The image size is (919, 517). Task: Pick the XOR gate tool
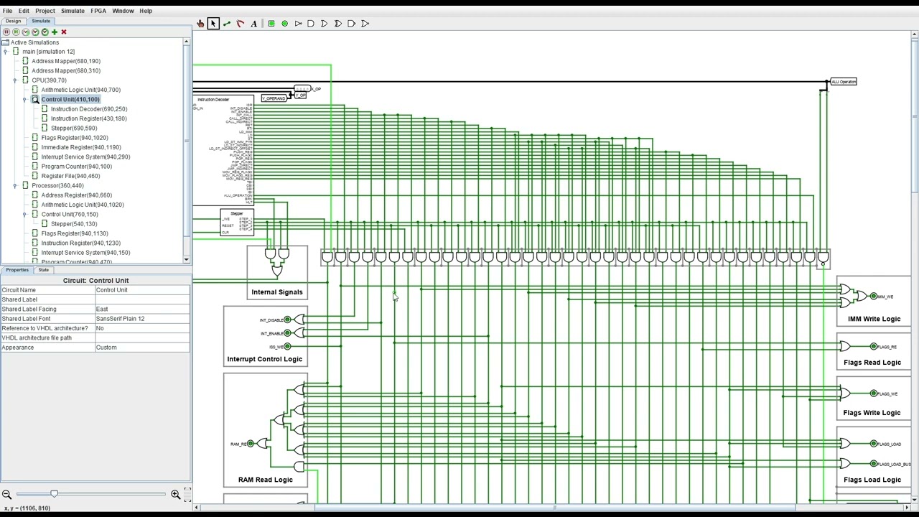338,24
